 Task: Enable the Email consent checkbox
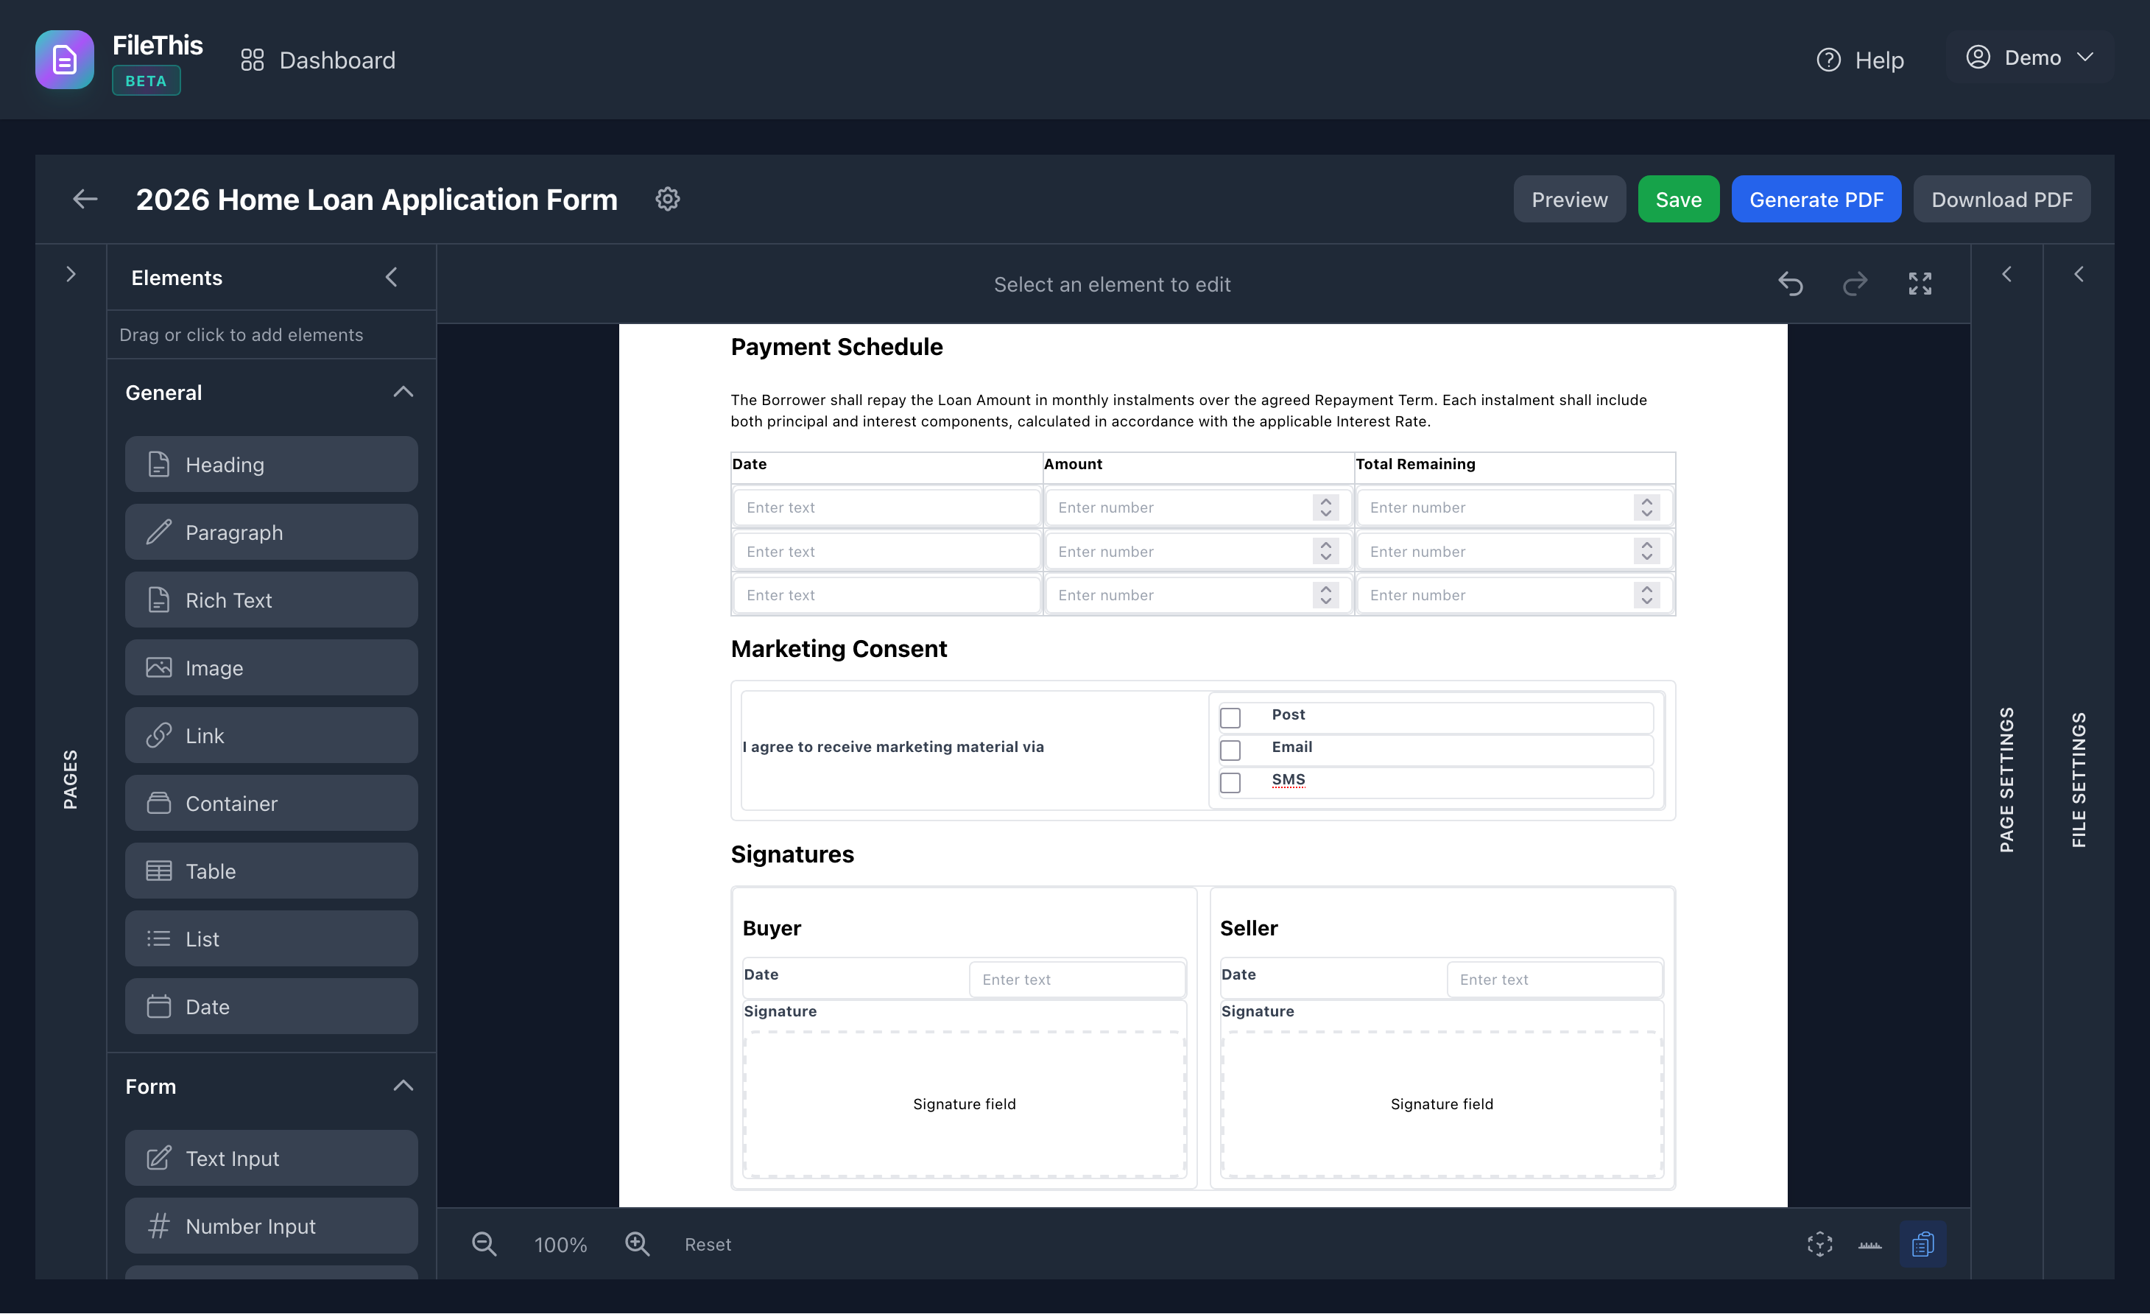click(x=1231, y=750)
